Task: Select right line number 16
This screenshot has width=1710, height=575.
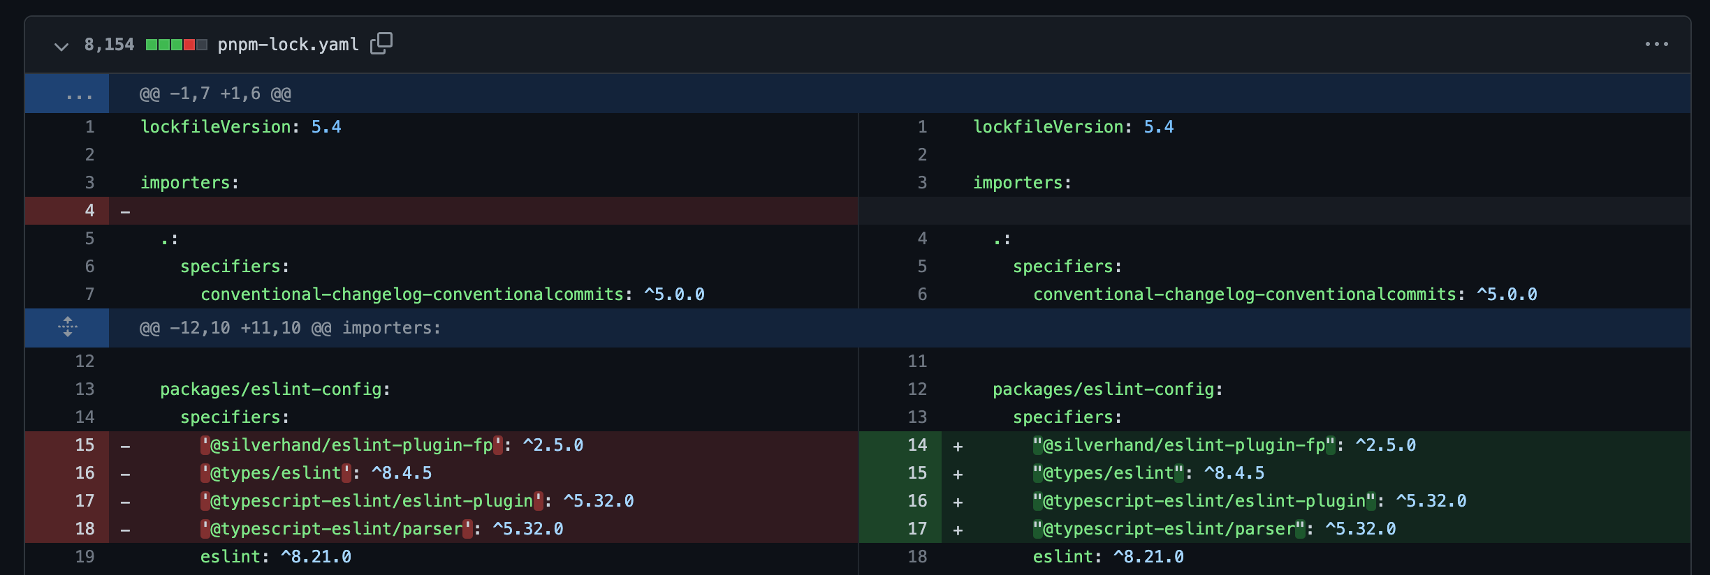Action: 900,501
